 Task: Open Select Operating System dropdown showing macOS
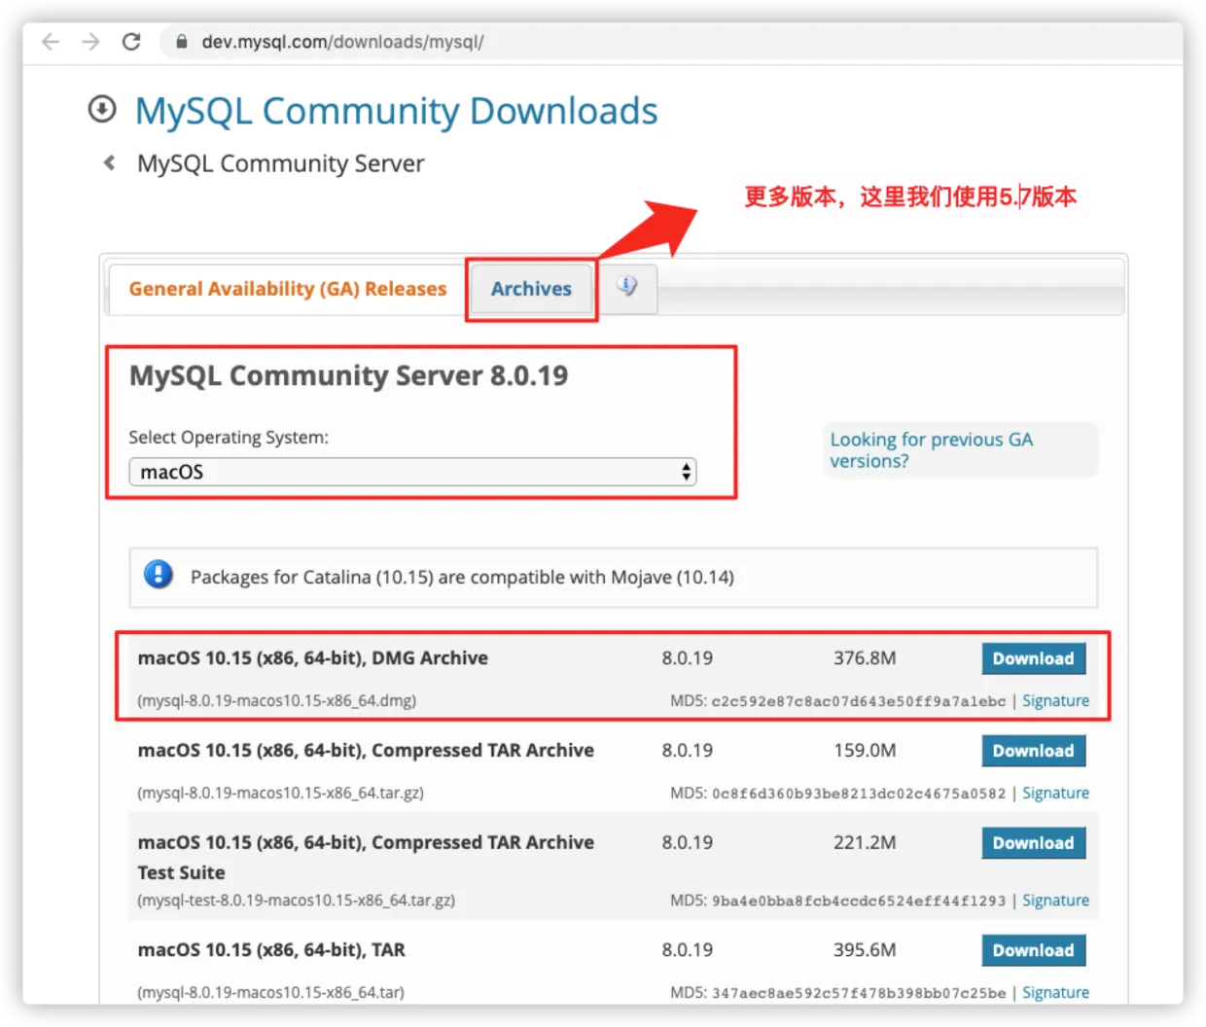[x=412, y=472]
